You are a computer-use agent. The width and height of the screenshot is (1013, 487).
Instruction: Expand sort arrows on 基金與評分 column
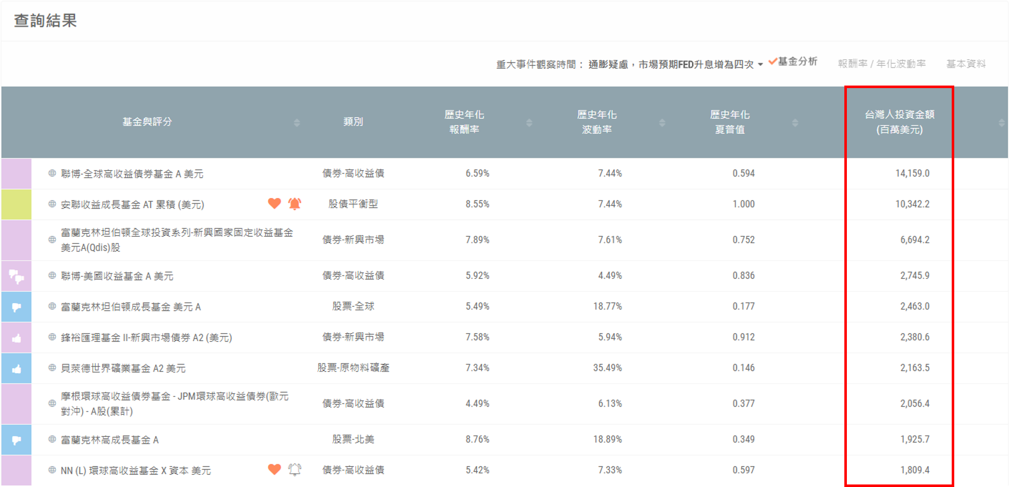tap(297, 122)
